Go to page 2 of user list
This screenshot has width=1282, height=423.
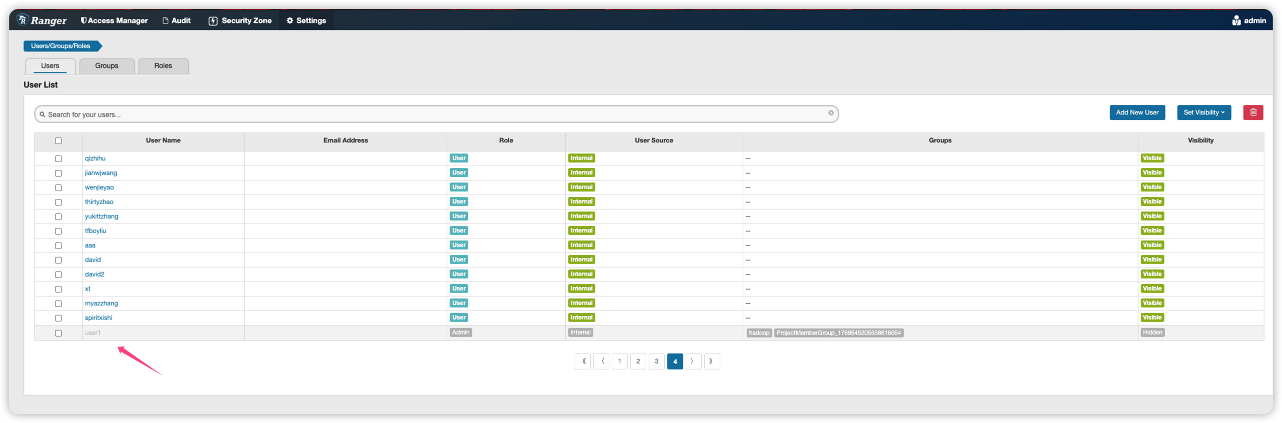pos(638,361)
